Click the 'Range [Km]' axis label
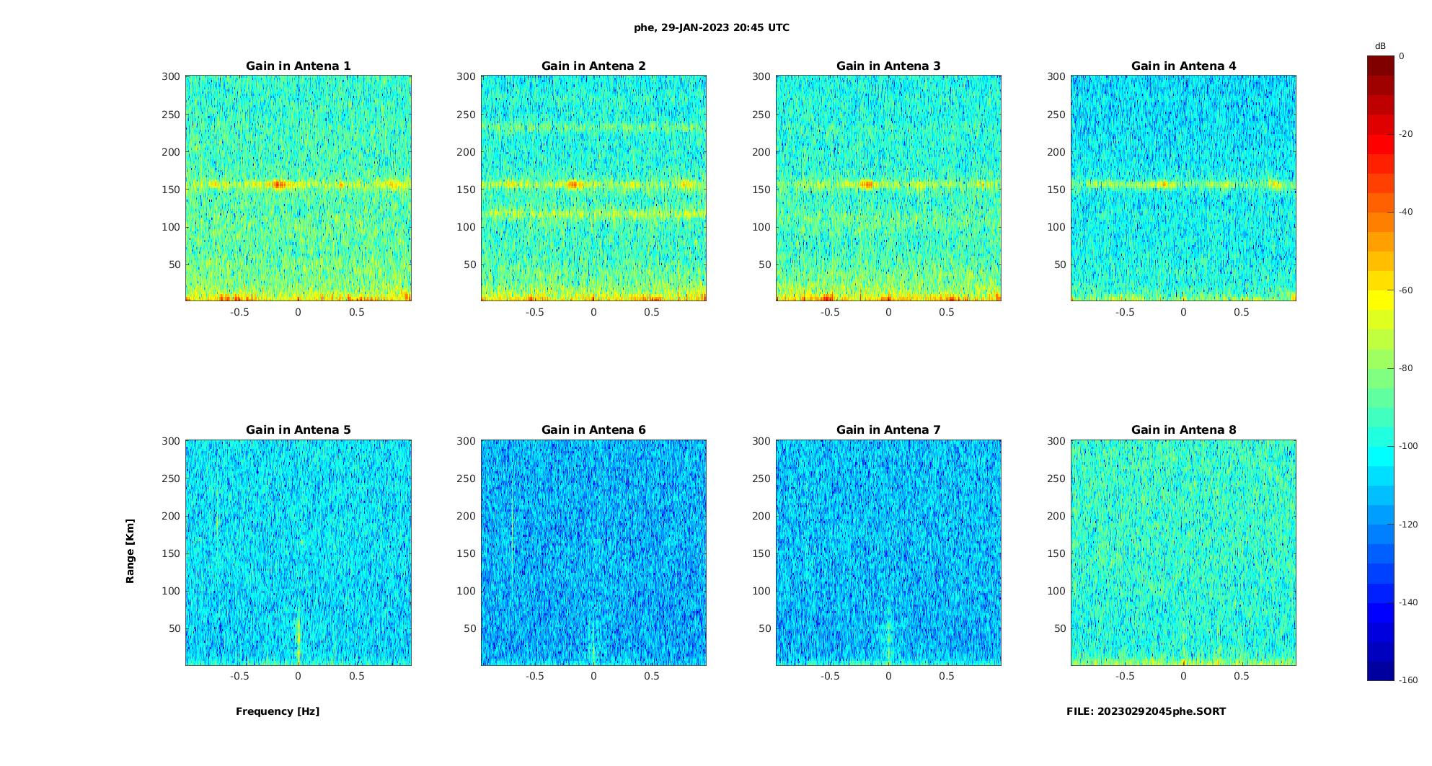 (130, 551)
